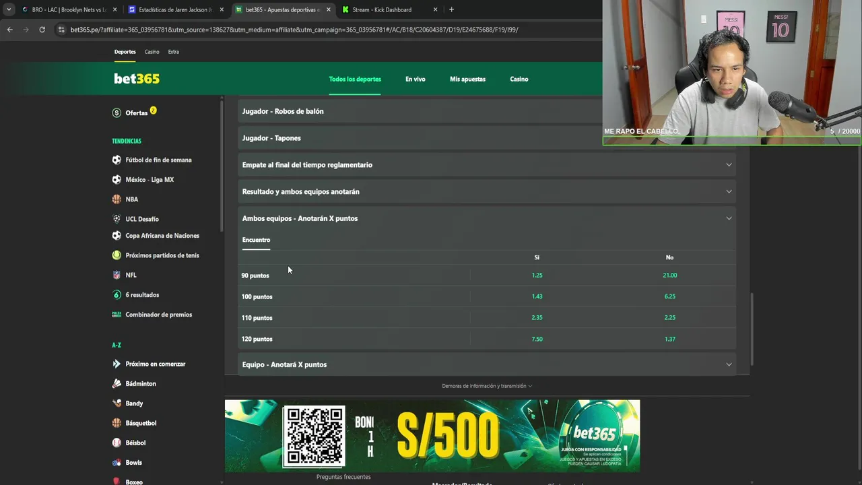
Task: Click the Básquetbol ball icon
Action: [x=117, y=423]
